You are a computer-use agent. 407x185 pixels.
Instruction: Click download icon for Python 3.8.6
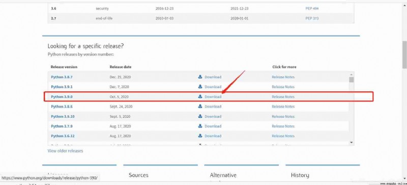[200, 107]
